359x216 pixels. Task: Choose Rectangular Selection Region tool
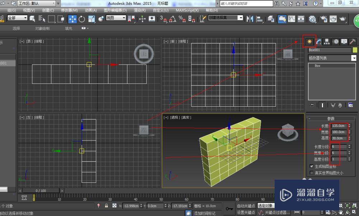point(51,19)
